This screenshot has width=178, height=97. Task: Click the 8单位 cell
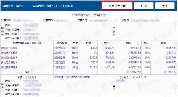(x=75, y=48)
